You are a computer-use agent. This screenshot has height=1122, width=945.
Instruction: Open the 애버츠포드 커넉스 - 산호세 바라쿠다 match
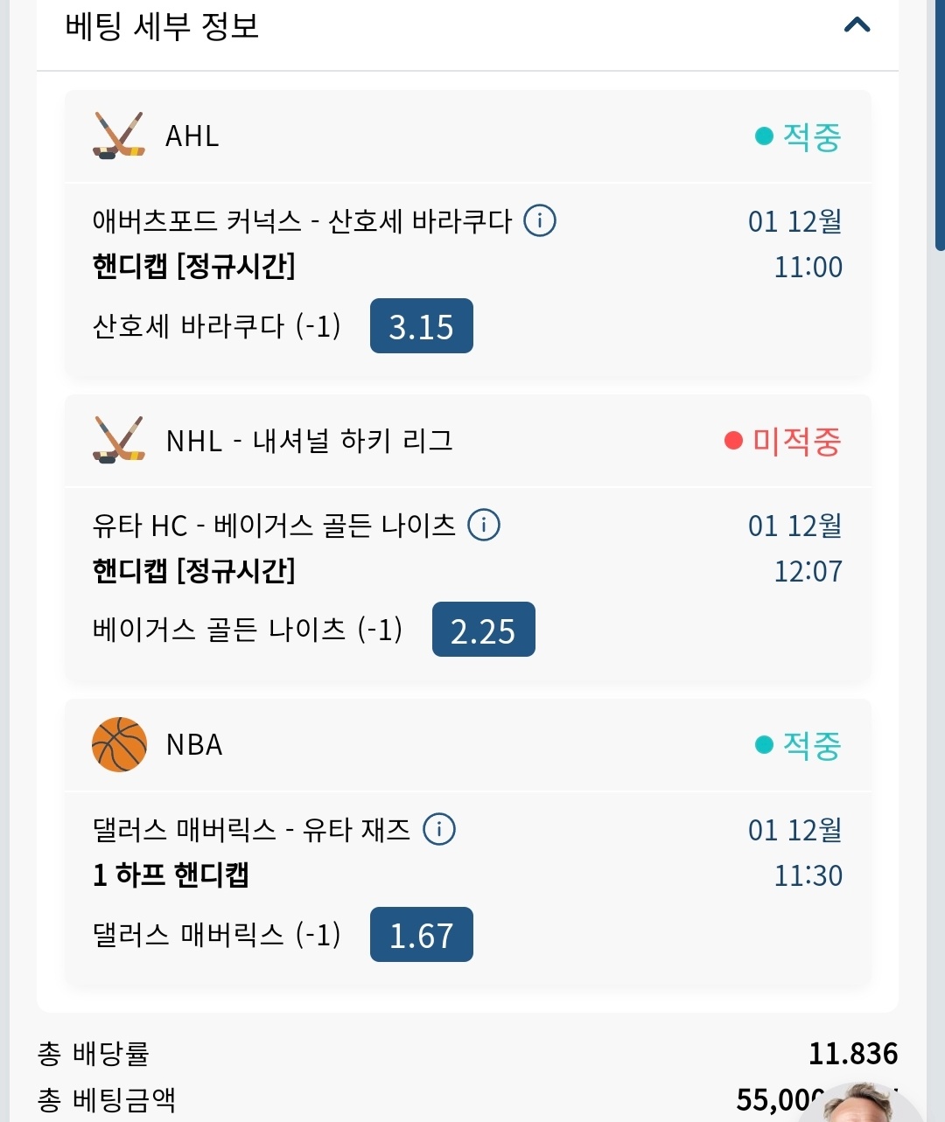[302, 221]
